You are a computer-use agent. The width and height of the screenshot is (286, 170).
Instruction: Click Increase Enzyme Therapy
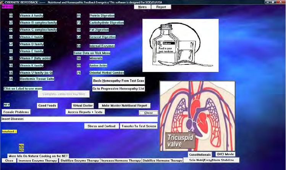pos(37,161)
